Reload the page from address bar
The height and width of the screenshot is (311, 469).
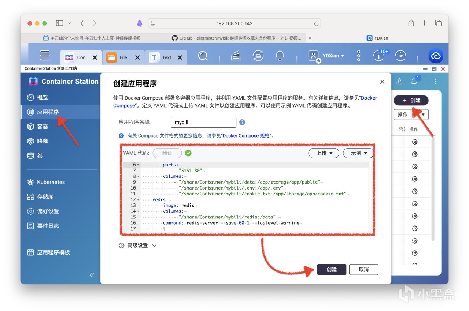tap(316, 23)
